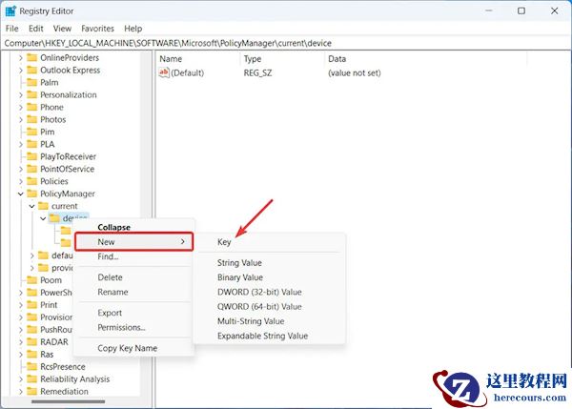572x409 pixels.
Task: Select the Palm folder icon
Action: point(32,82)
